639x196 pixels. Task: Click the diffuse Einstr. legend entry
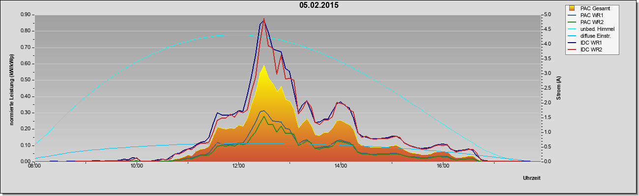(592, 36)
